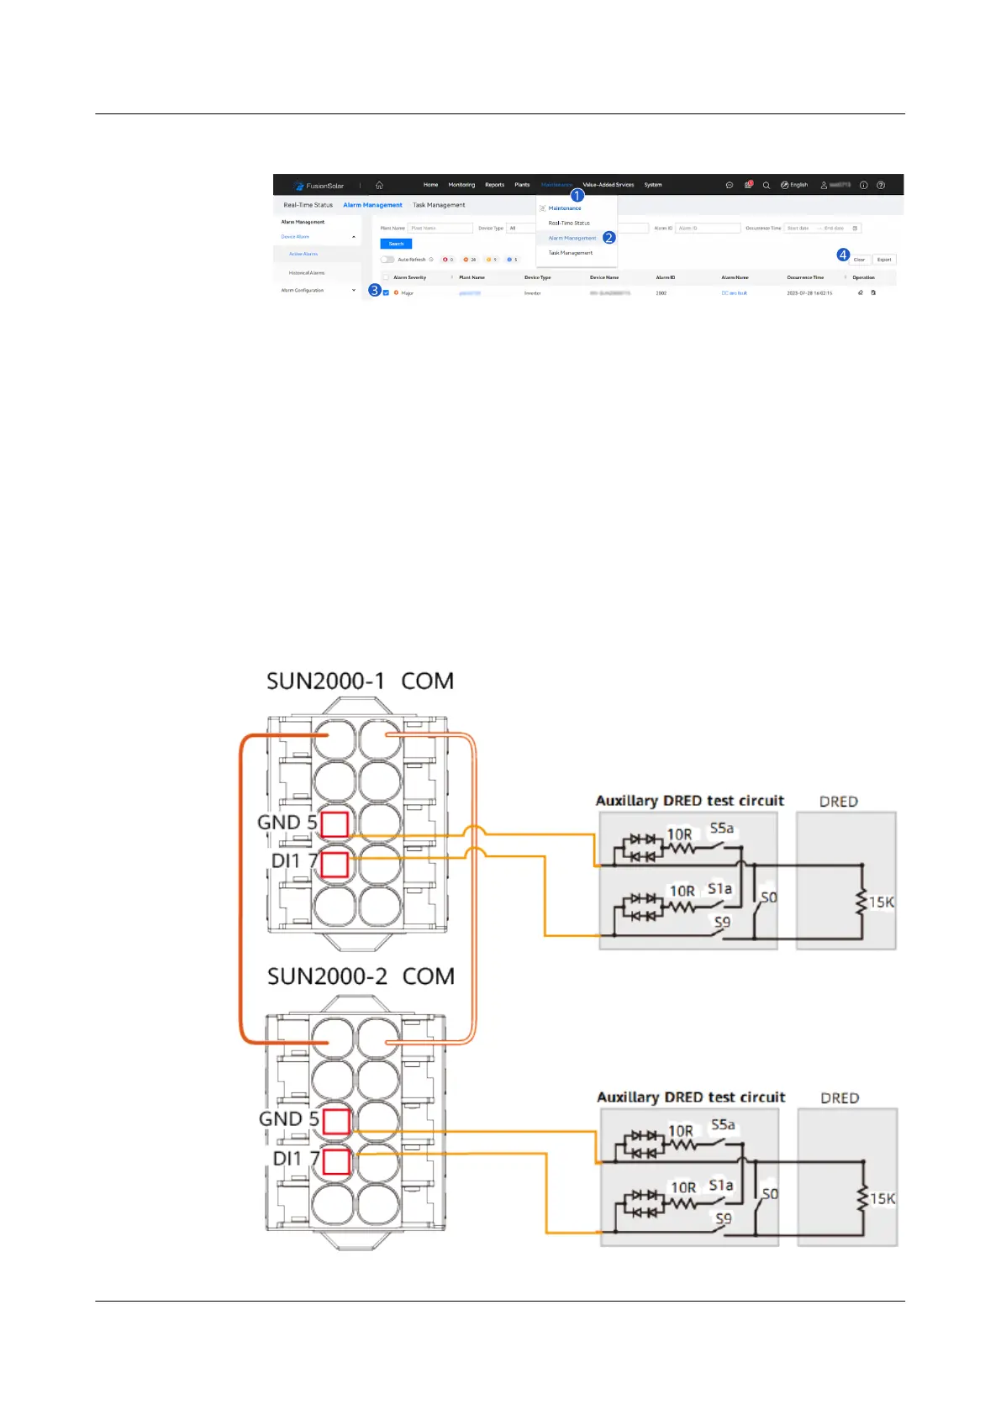Open the blurred plant name link
The width and height of the screenshot is (1001, 1415).
(x=470, y=293)
